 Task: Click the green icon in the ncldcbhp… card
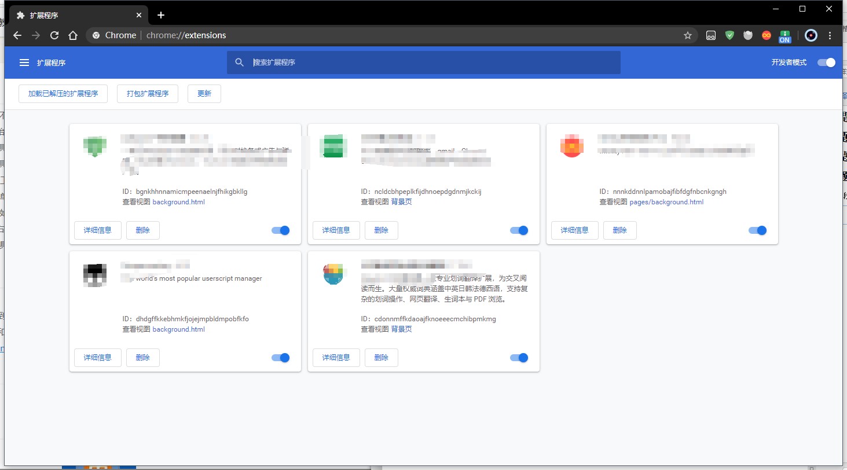333,146
